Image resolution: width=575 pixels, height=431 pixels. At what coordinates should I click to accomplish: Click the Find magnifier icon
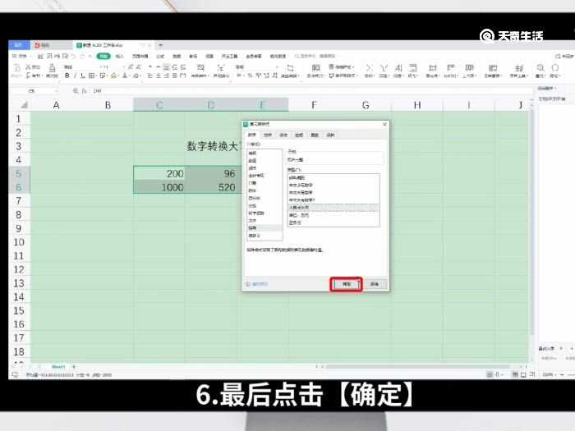pos(540,70)
